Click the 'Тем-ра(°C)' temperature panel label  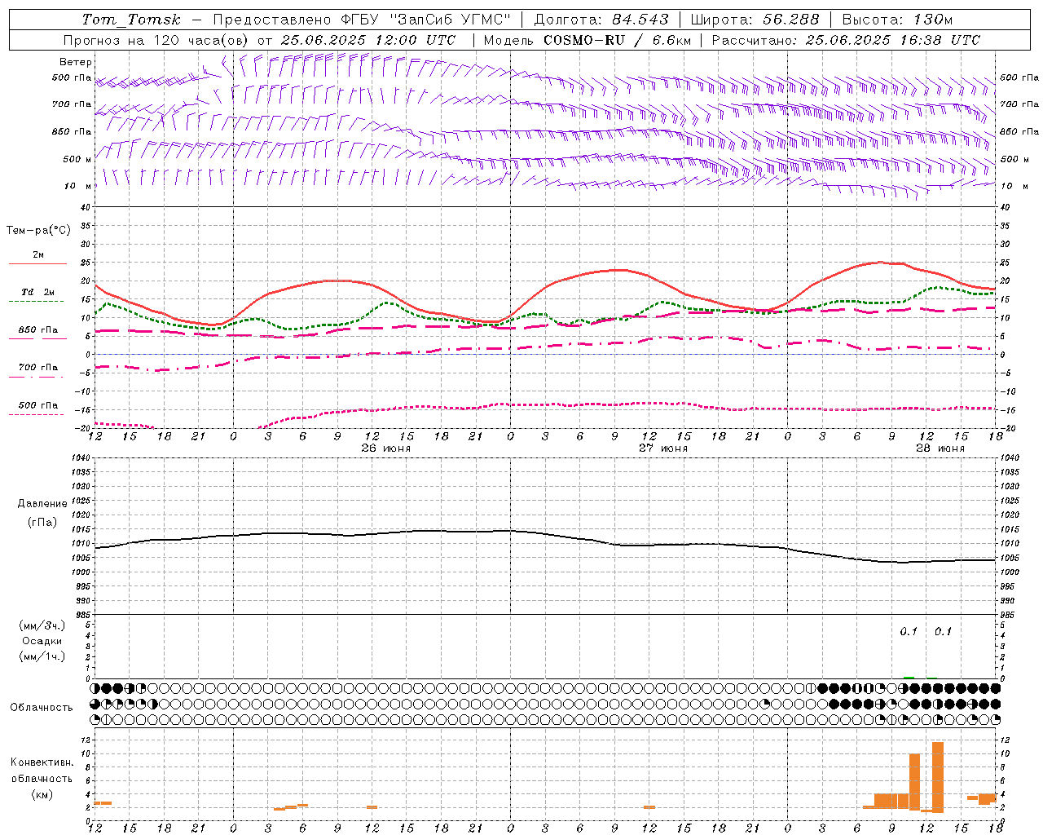pos(38,231)
